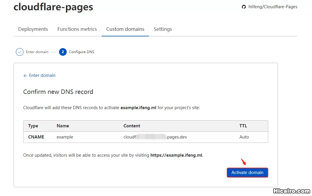
Task: Switch to the Deployments tab
Action: point(33,29)
